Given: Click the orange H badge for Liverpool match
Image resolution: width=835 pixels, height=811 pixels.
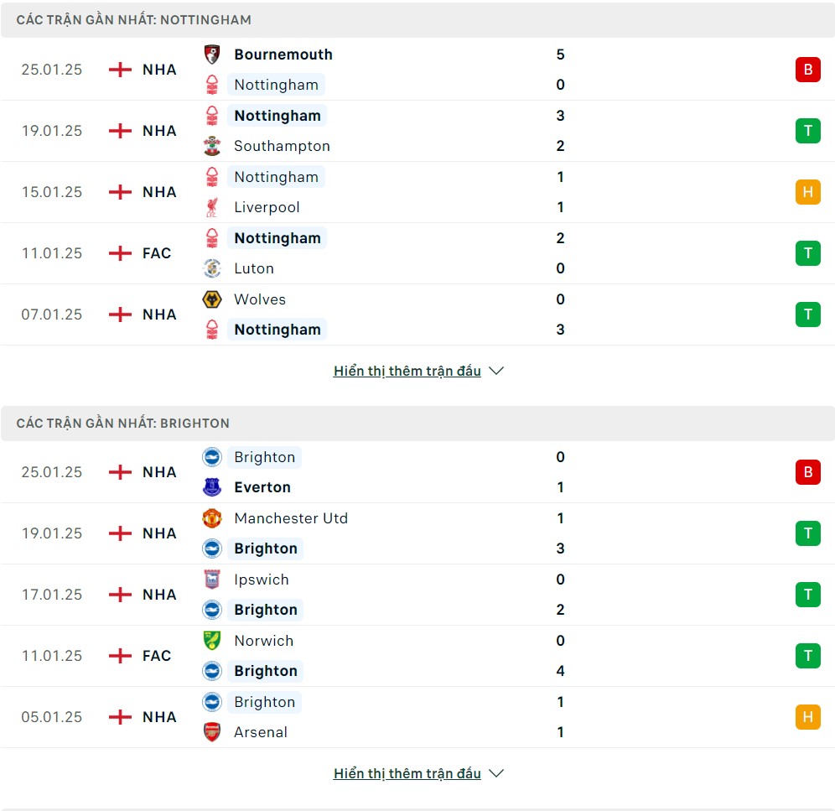Looking at the screenshot, I should 808,192.
